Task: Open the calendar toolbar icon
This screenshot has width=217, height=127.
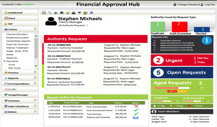Action: pos(62,13)
